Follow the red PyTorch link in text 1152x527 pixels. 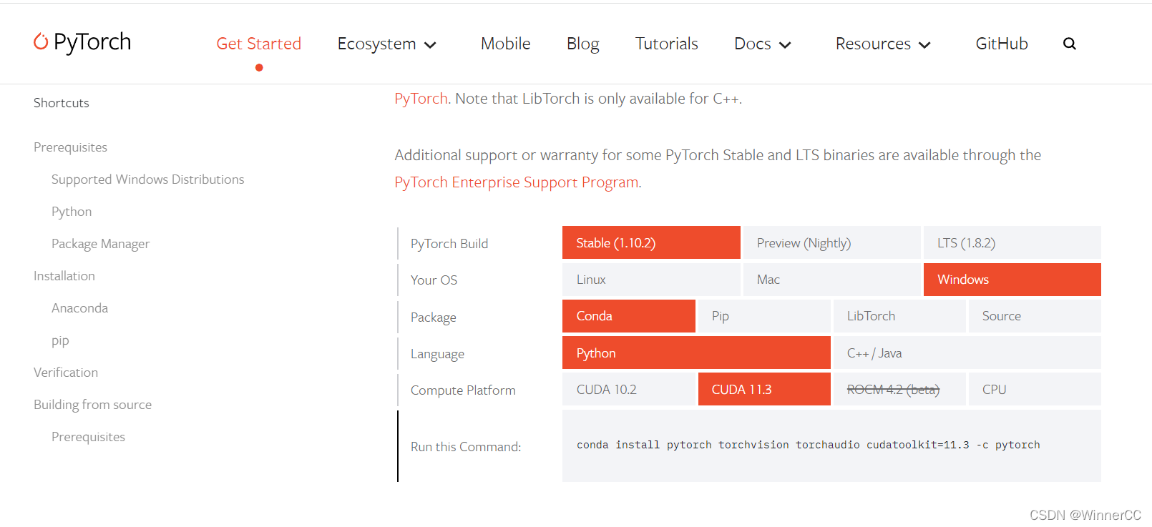coord(421,99)
